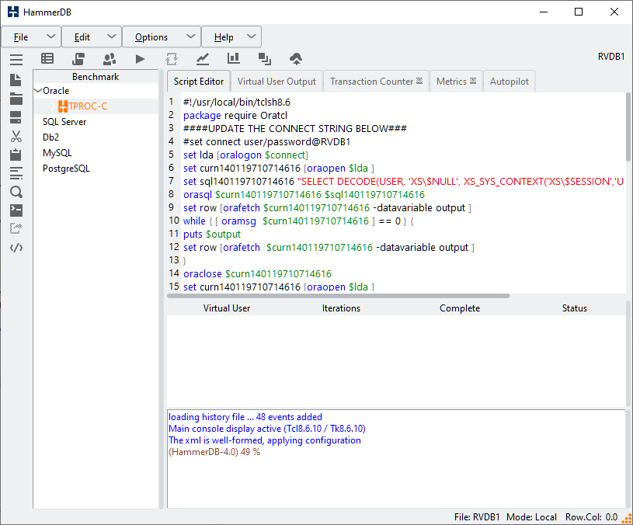Click script line 2 'package require Oratcl'
The image size is (633, 525).
235,116
